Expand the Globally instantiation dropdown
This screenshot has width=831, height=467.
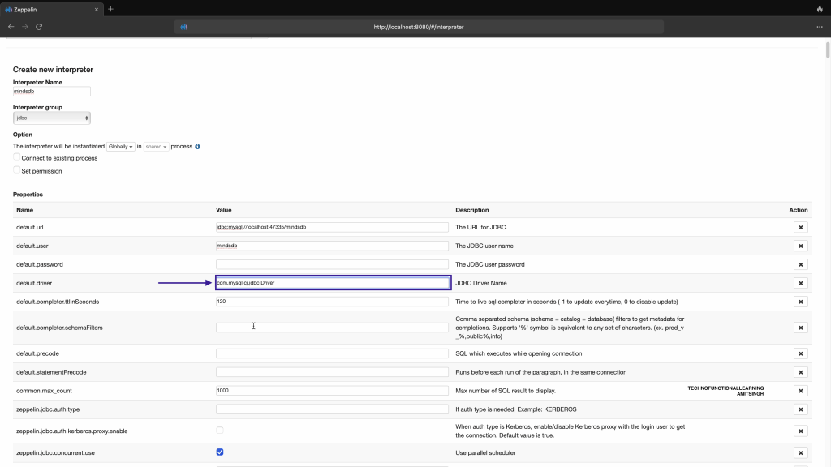121,147
